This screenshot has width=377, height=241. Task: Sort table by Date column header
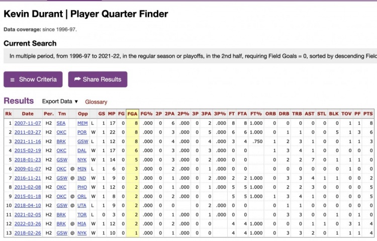(x=28, y=114)
